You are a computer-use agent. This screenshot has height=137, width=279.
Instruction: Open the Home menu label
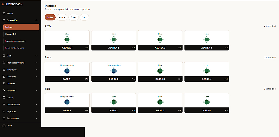(x=10, y=13)
